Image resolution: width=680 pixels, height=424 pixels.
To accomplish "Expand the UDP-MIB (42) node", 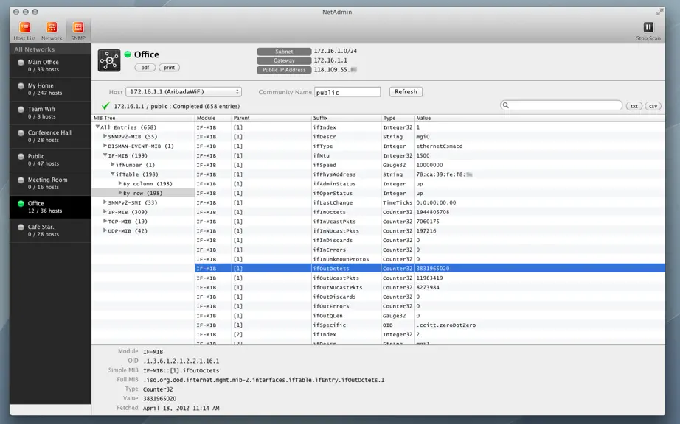I will 105,230.
